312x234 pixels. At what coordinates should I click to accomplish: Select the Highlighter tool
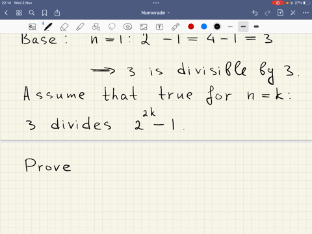click(80, 27)
